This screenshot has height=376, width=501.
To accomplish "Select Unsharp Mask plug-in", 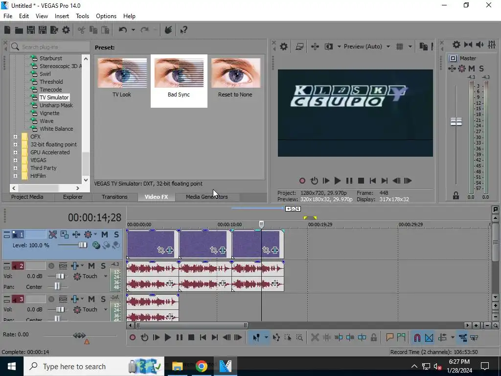I will point(56,105).
